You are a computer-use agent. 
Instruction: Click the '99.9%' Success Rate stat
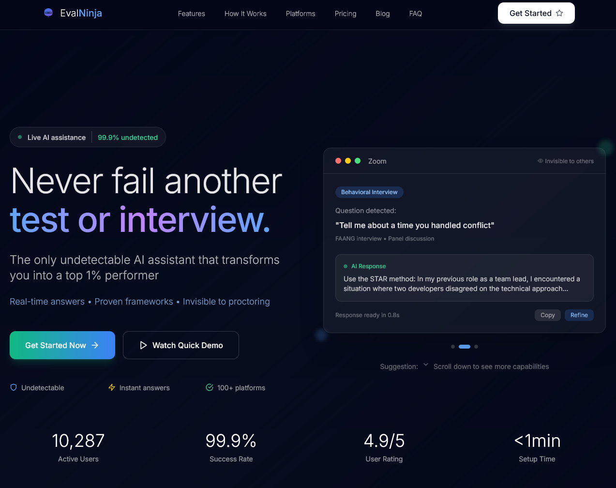pos(231,441)
